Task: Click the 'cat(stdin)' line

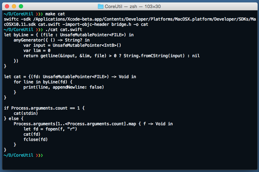Action: pos(26,113)
